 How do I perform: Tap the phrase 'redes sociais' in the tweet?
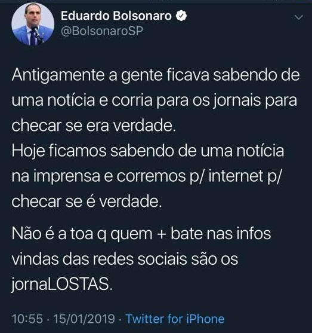click(140, 259)
